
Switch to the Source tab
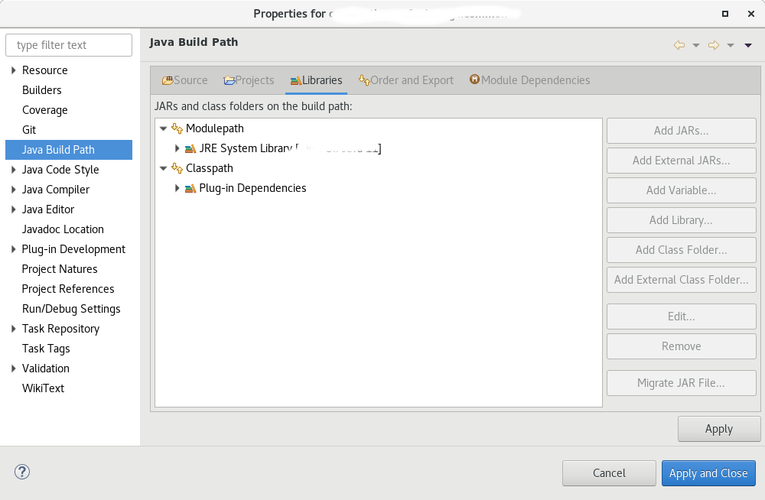click(185, 80)
